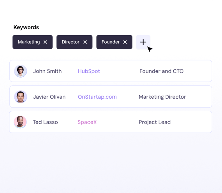Select John Smith's name
The width and height of the screenshot is (222, 193).
[x=48, y=71]
